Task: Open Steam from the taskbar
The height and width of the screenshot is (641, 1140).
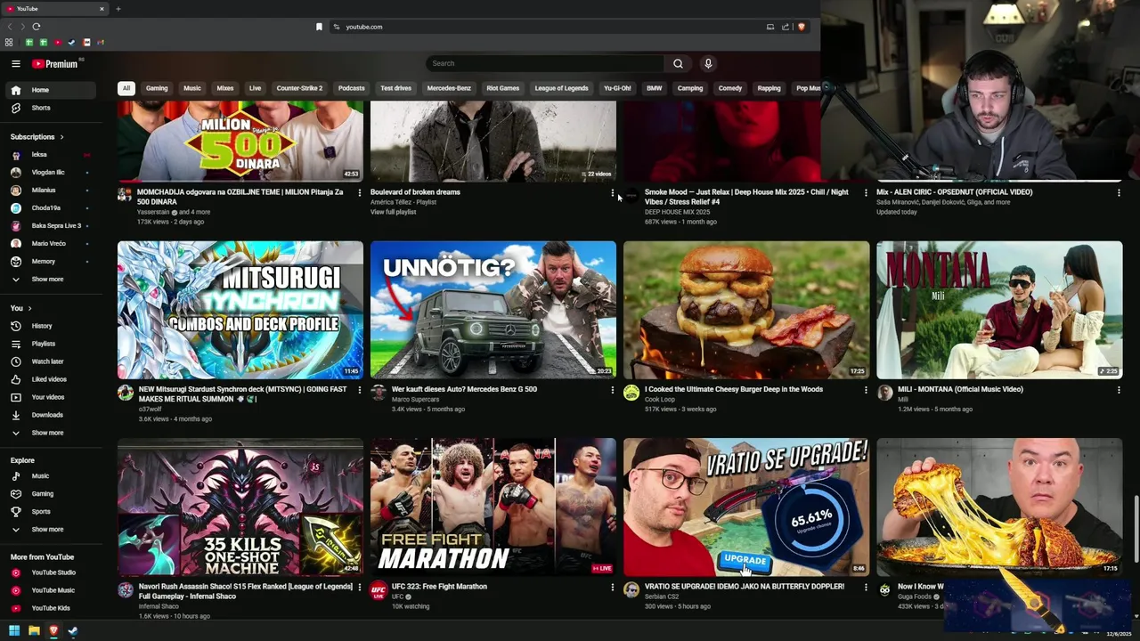Action: (x=73, y=631)
